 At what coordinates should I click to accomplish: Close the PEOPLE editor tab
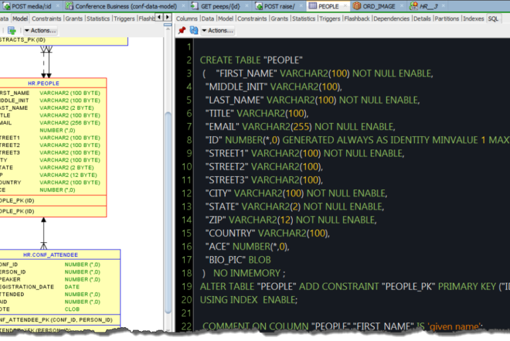tap(345, 6)
